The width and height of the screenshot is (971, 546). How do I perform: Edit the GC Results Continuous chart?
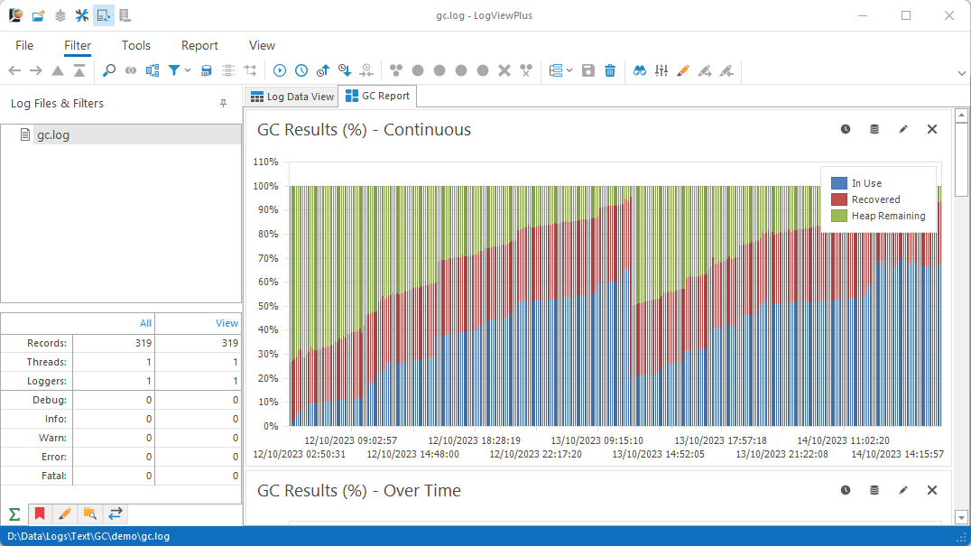tap(903, 129)
